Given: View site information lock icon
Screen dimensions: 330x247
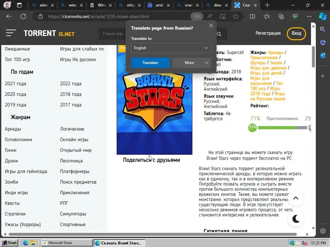Looking at the screenshot, I should [40, 16].
